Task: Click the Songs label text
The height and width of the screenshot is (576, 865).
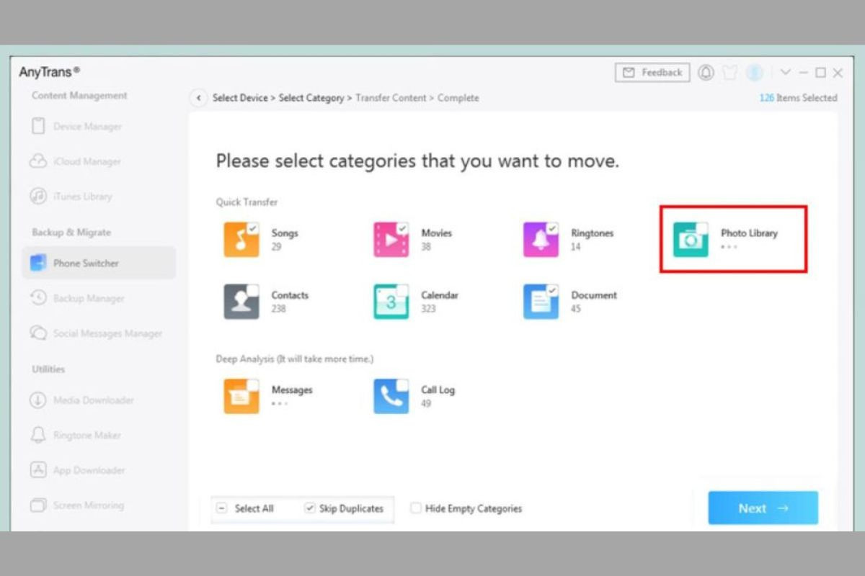Action: point(285,233)
